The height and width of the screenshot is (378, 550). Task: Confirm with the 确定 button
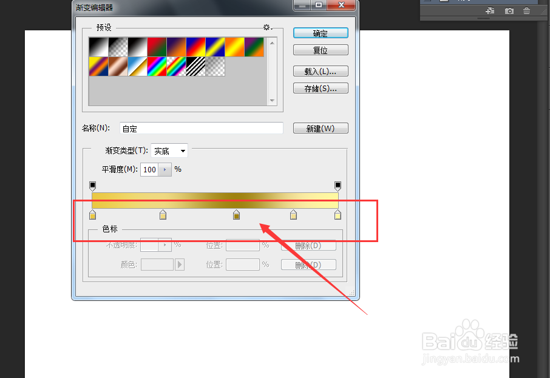point(321,33)
